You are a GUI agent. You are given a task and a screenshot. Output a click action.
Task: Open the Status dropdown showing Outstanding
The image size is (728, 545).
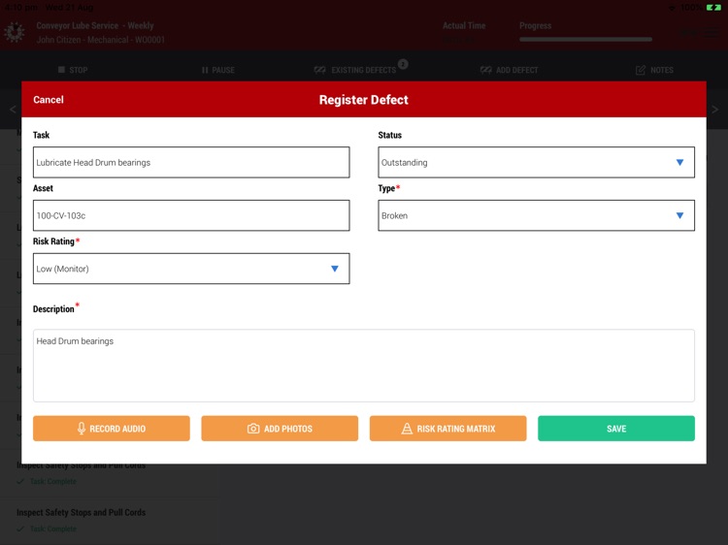point(536,162)
